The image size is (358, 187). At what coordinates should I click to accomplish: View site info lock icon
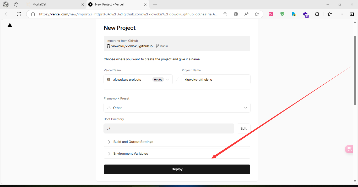click(33, 14)
